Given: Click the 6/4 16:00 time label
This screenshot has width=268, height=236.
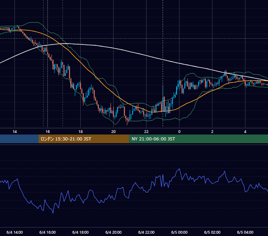Looking at the screenshot, I should tap(48, 232).
